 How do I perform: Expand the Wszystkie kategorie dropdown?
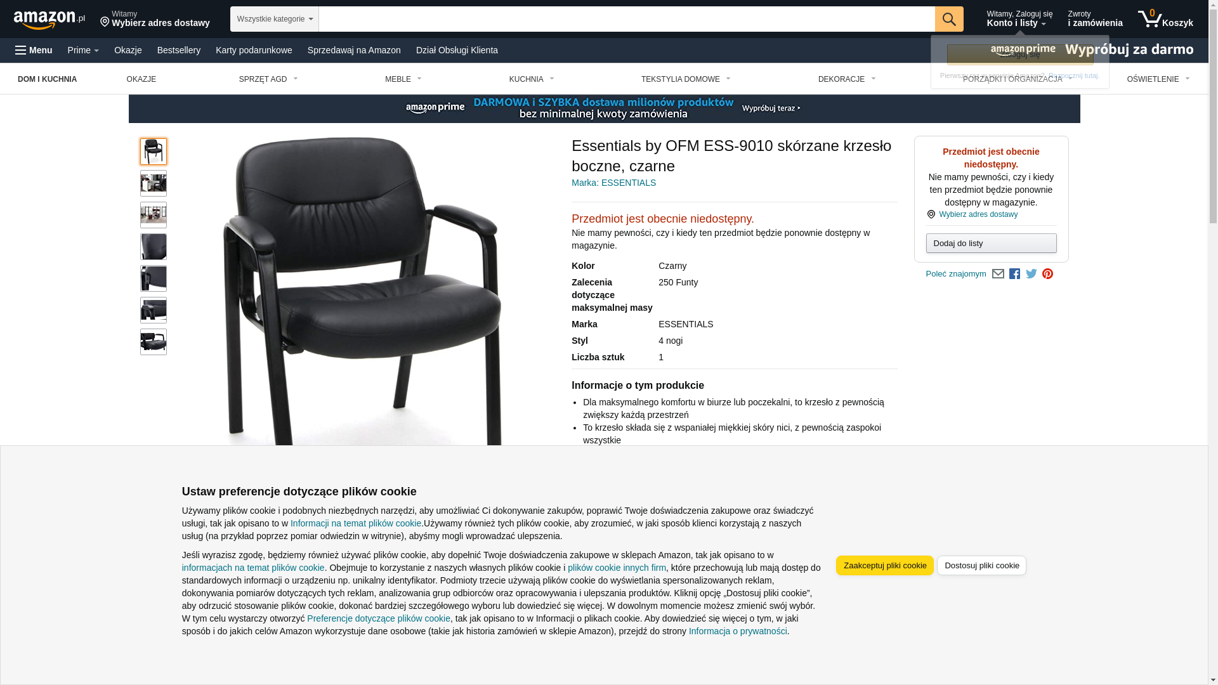coord(275,19)
